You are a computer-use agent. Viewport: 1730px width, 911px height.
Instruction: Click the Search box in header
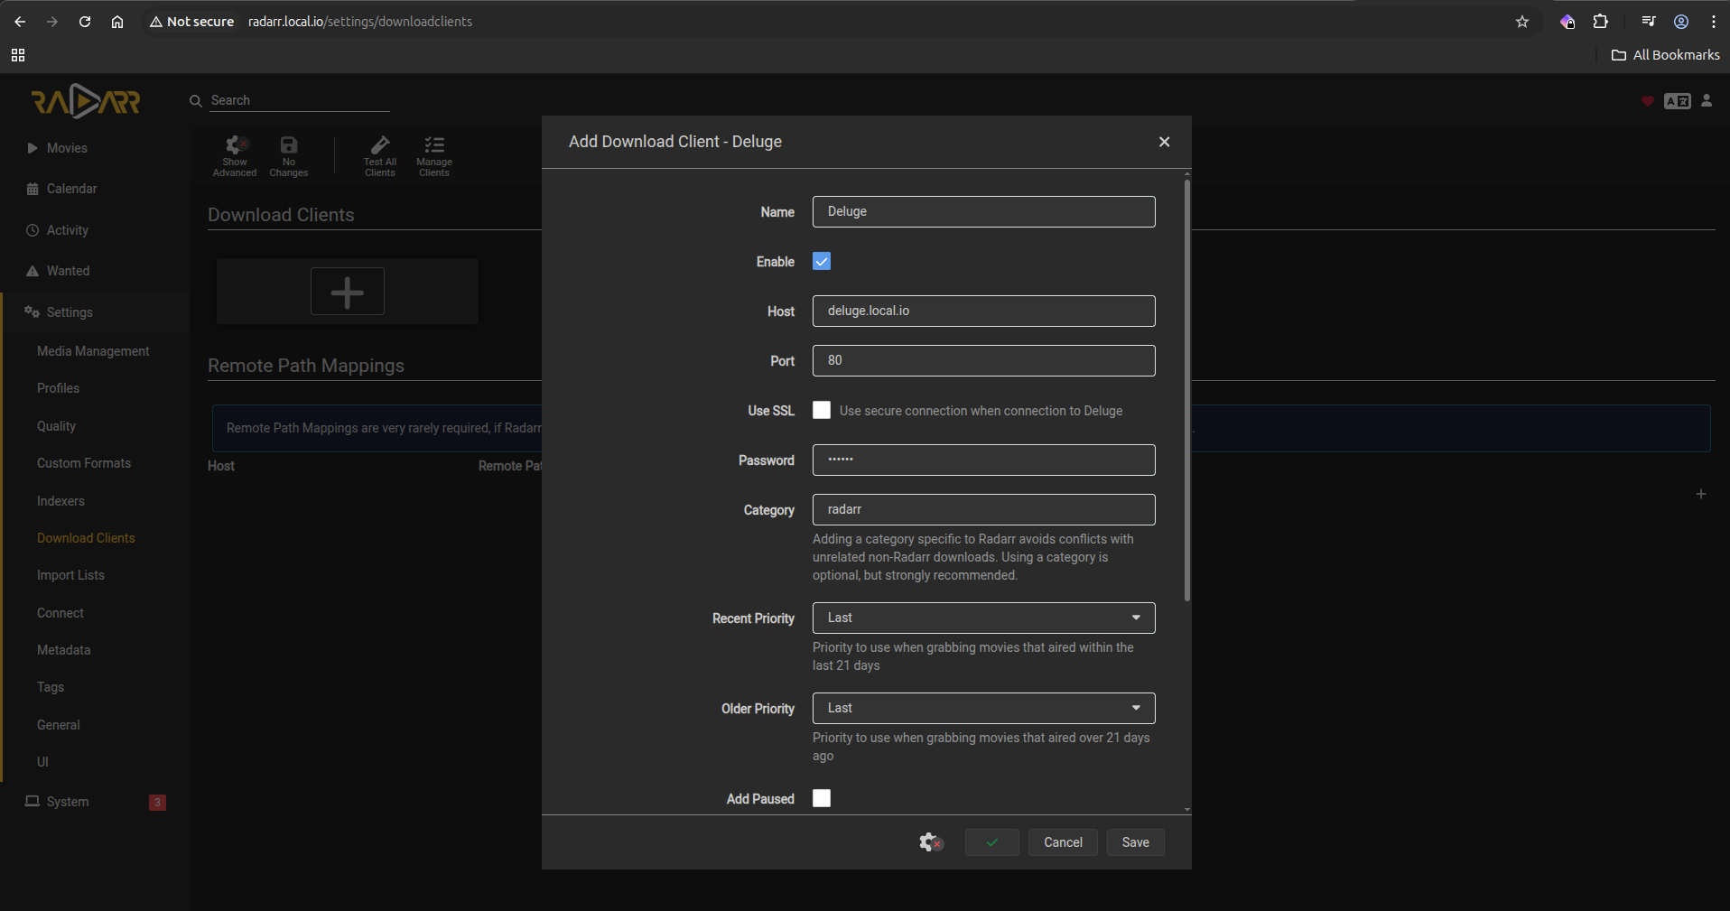click(x=300, y=101)
